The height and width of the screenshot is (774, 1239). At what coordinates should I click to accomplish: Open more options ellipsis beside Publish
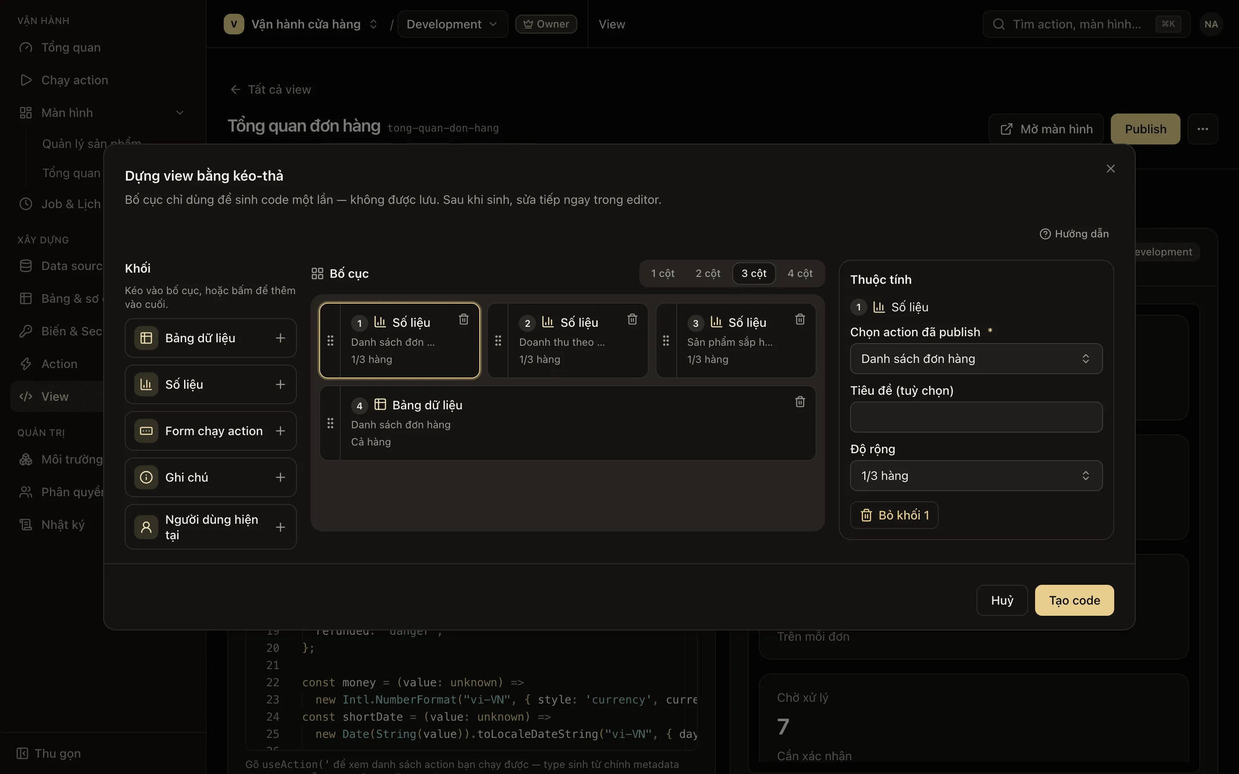[1203, 129]
